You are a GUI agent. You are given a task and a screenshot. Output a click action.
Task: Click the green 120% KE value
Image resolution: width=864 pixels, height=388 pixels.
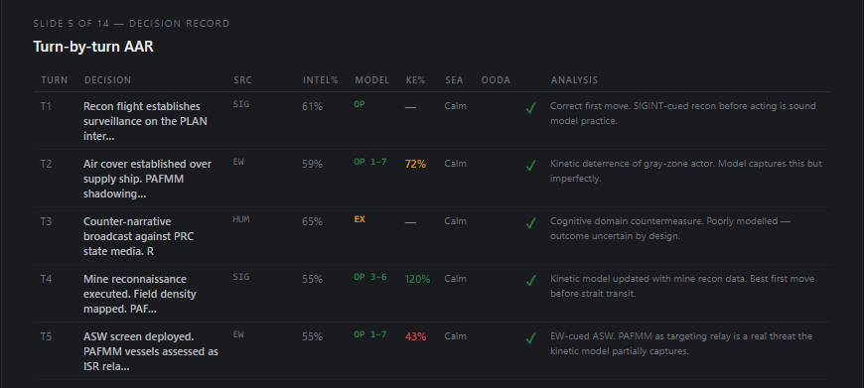[418, 279]
